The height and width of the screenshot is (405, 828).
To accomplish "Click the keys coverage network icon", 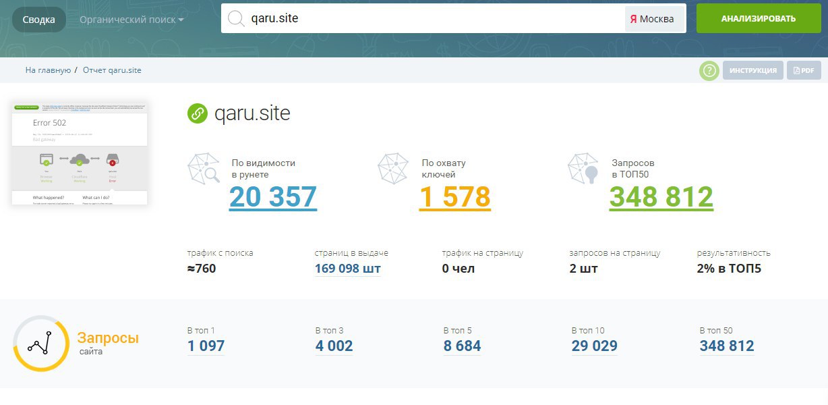I will [x=393, y=169].
